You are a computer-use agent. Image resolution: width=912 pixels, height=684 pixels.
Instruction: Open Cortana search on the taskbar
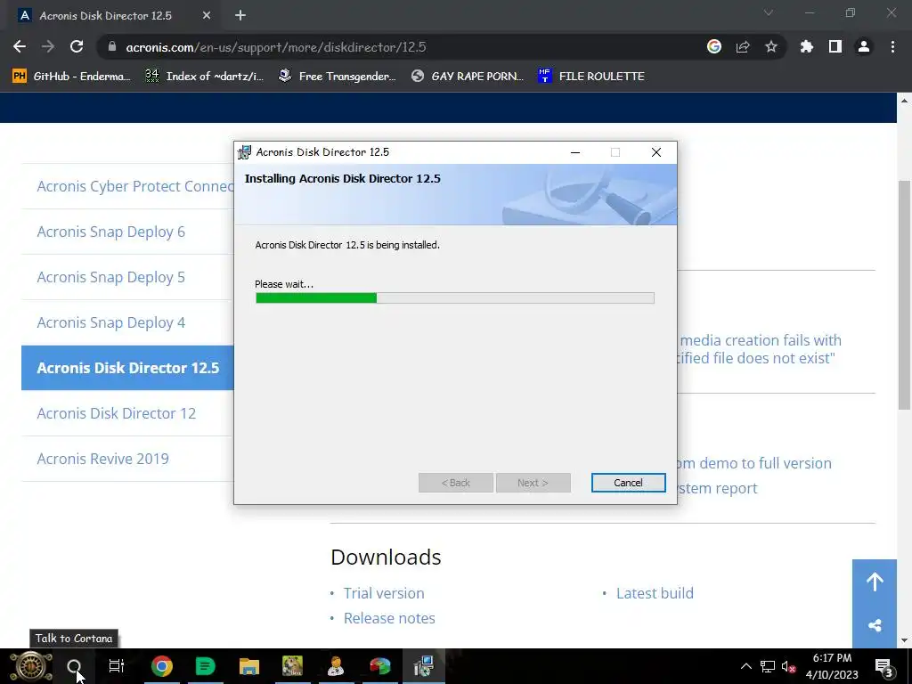click(x=74, y=666)
